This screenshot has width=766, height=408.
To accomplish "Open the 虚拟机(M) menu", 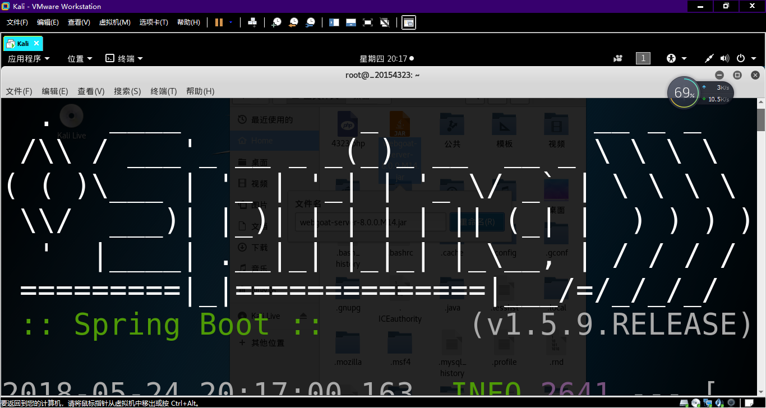I will 115,22.
